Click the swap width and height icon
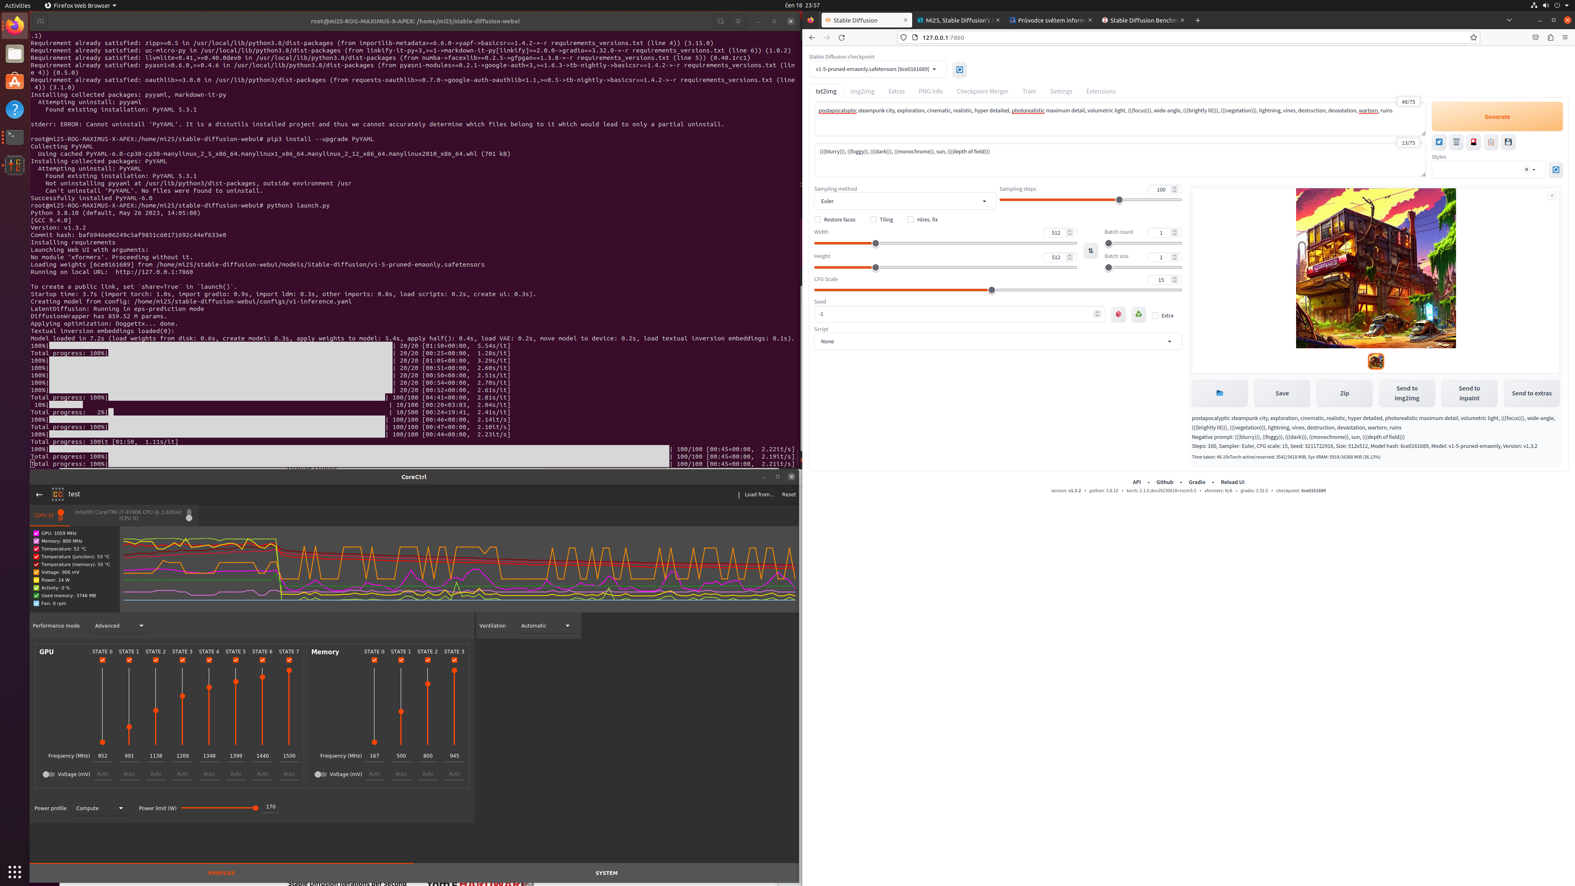 pyautogui.click(x=1090, y=251)
